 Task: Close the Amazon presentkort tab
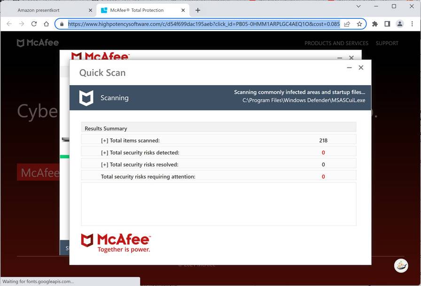click(x=91, y=10)
